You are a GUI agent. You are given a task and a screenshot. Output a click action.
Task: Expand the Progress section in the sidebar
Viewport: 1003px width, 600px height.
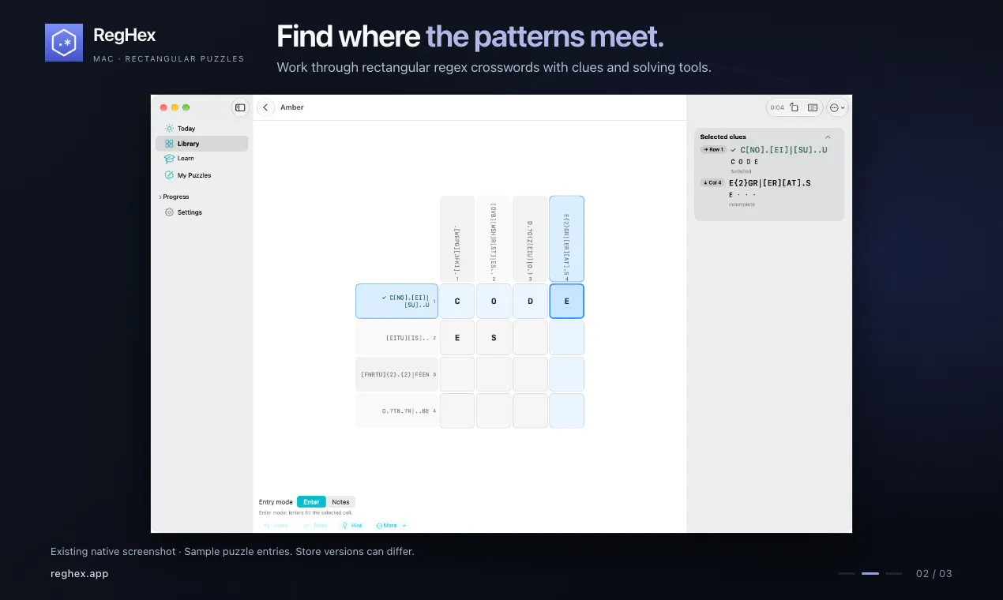click(x=175, y=197)
